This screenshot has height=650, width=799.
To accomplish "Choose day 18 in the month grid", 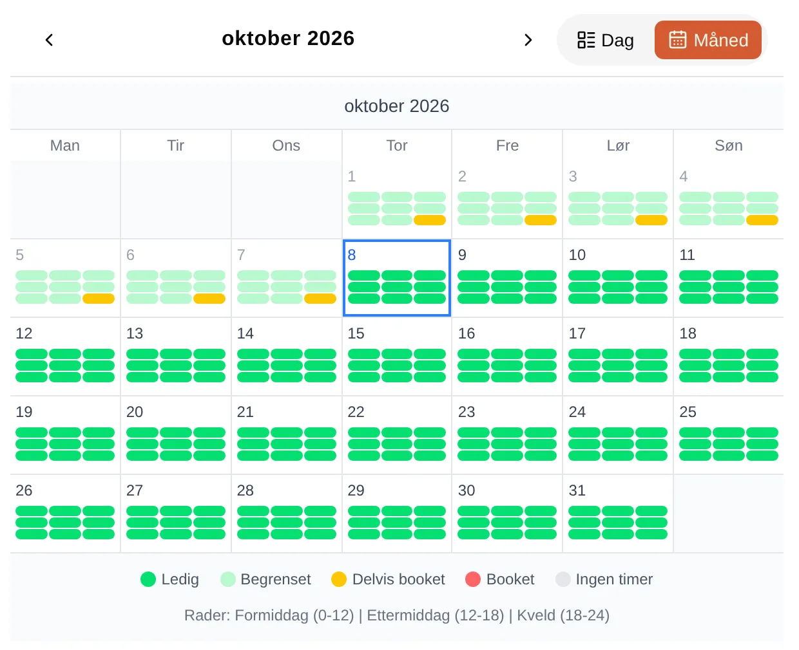I will pos(729,357).
